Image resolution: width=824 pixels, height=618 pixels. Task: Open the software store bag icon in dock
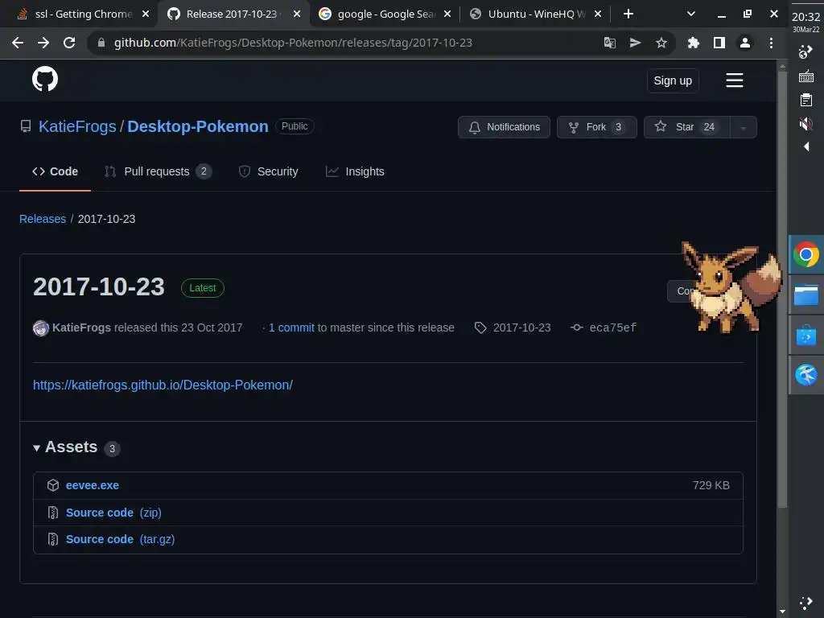point(805,335)
